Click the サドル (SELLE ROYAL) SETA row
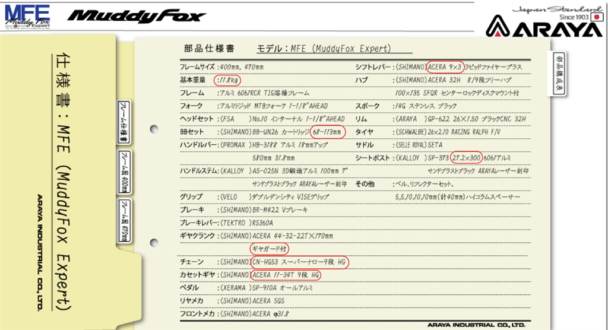The height and width of the screenshot is (330, 608). coord(398,145)
